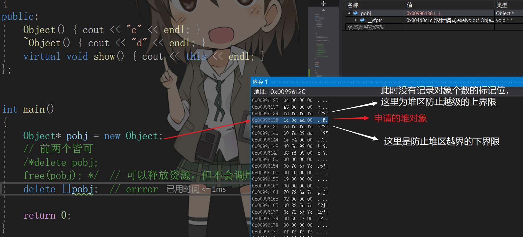Viewport: 523px width, 237px height.
Task: Click the ~Object() destructor line in code
Action: 114,43
